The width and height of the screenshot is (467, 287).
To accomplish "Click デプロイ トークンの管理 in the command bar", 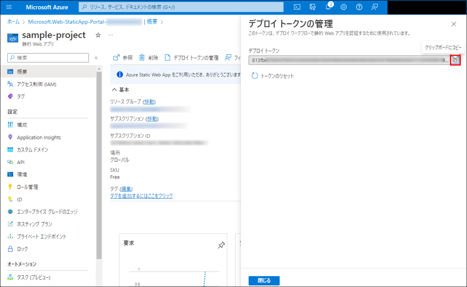I will (191, 58).
